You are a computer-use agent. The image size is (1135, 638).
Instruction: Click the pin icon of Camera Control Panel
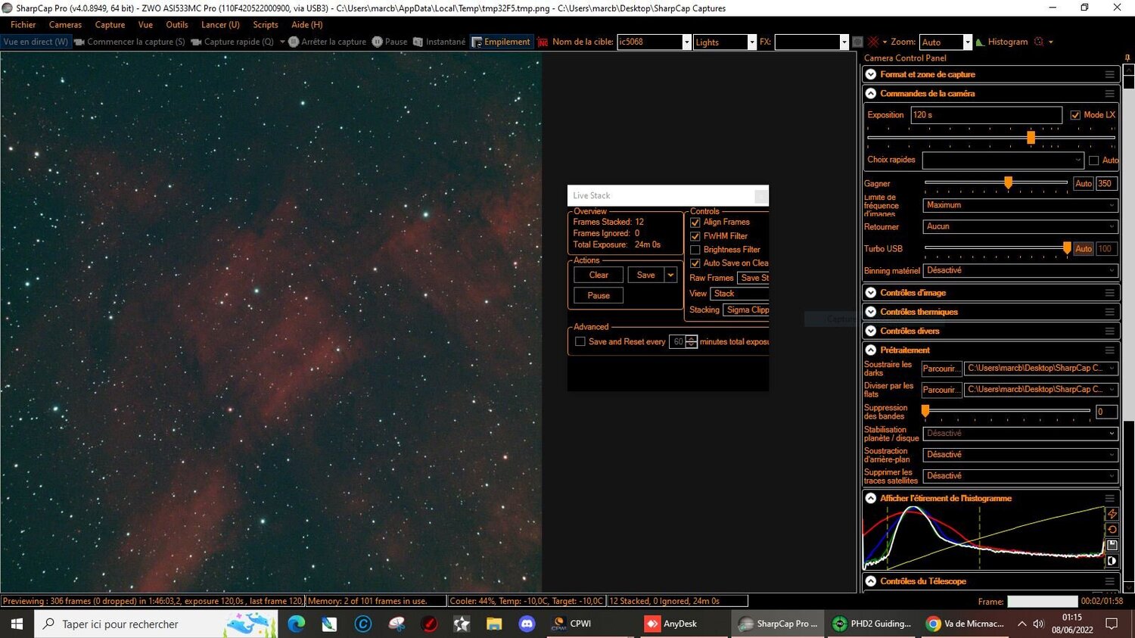coord(1127,58)
